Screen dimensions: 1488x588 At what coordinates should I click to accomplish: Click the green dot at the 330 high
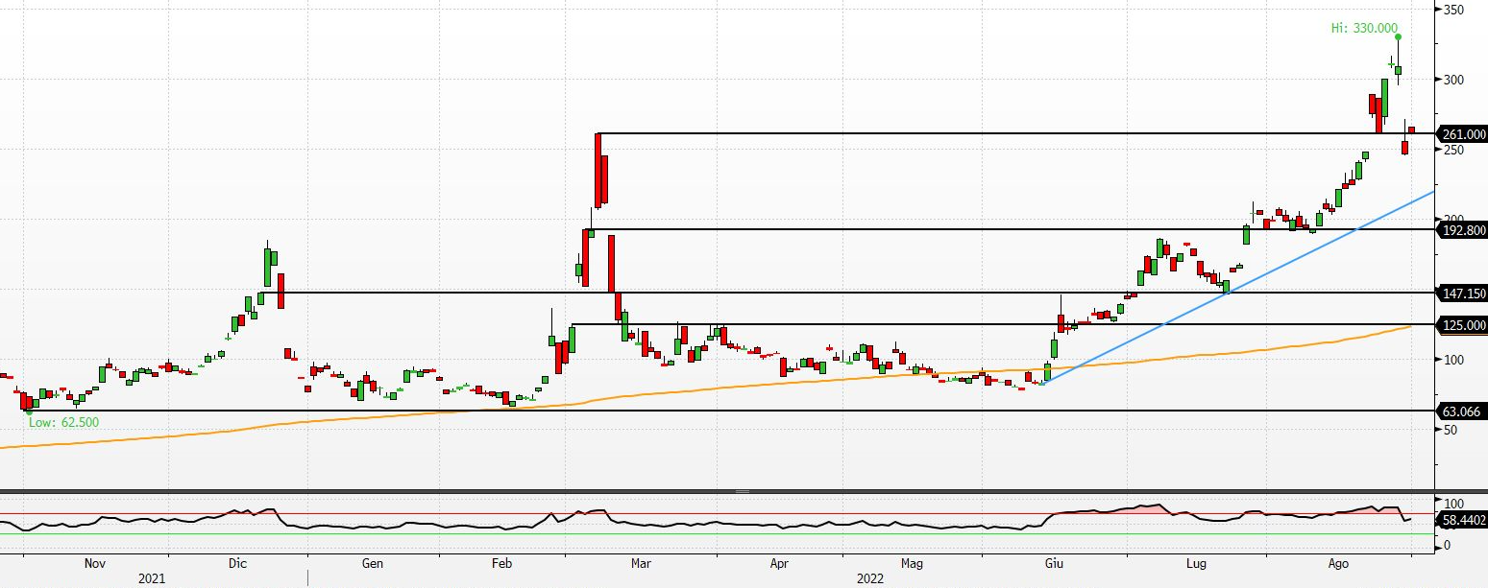(1398, 37)
